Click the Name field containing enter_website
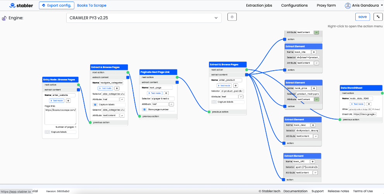The height and width of the screenshot is (194, 384). (x=64, y=95)
